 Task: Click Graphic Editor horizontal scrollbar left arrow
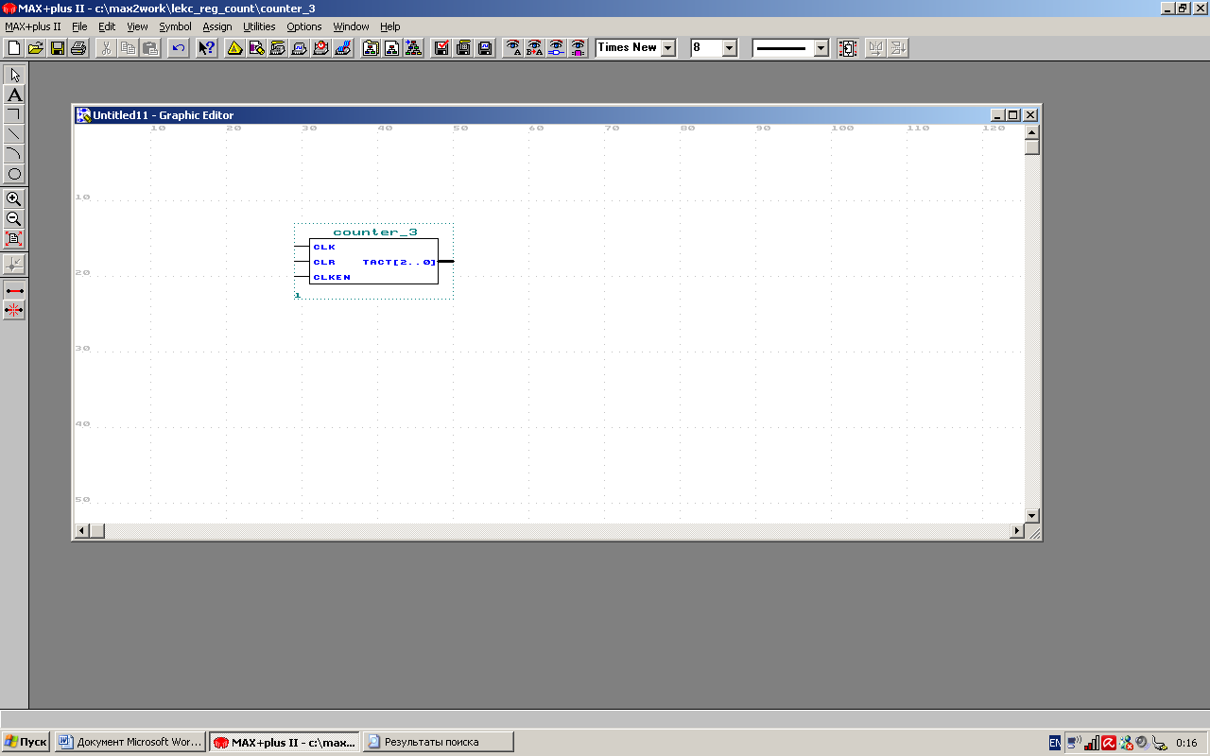82,531
